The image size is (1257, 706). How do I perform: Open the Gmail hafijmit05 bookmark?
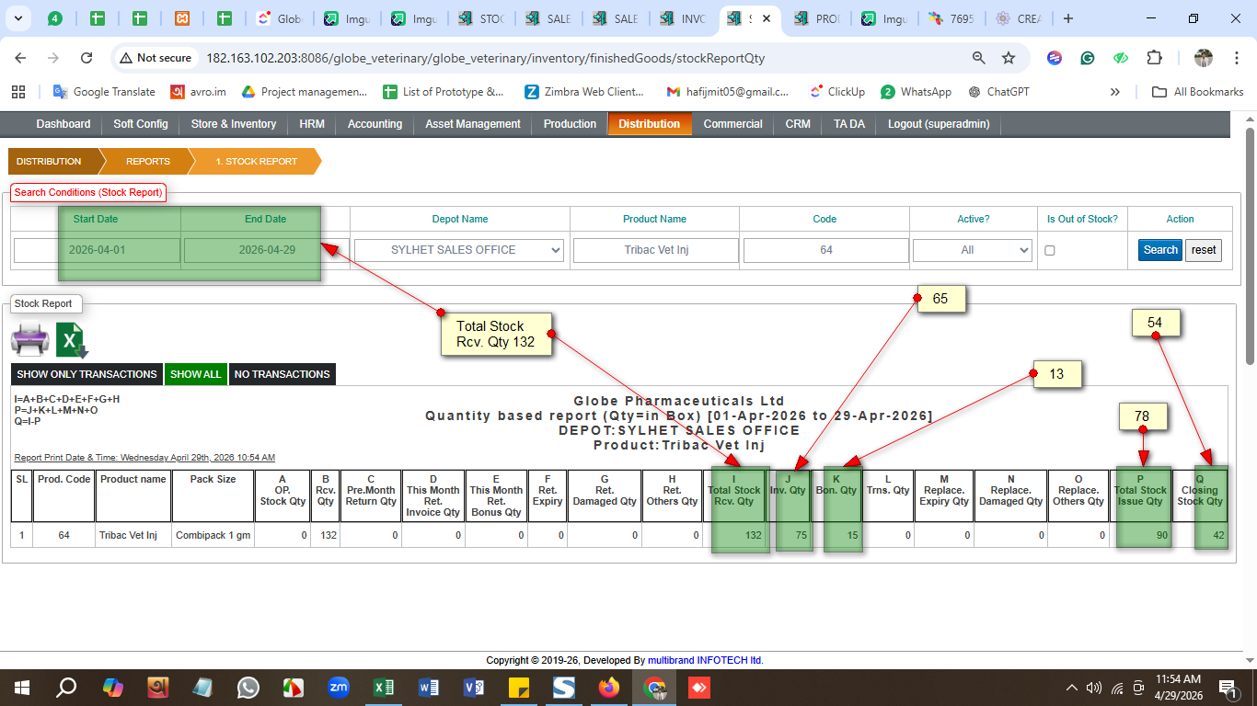tap(728, 92)
